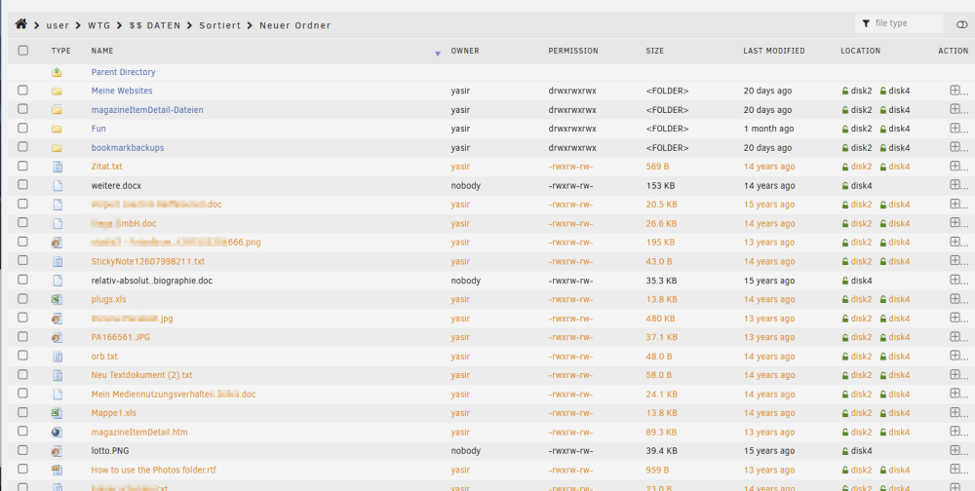
Task: Open action menu for Meine Websites
Action: pyautogui.click(x=955, y=91)
